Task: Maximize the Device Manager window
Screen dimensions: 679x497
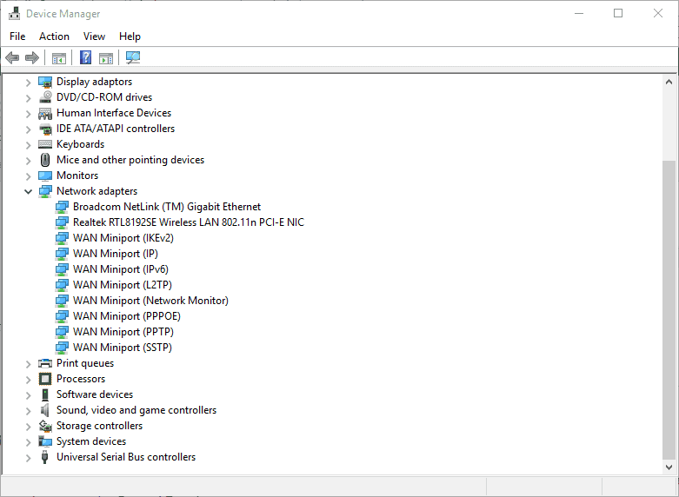Action: (618, 13)
